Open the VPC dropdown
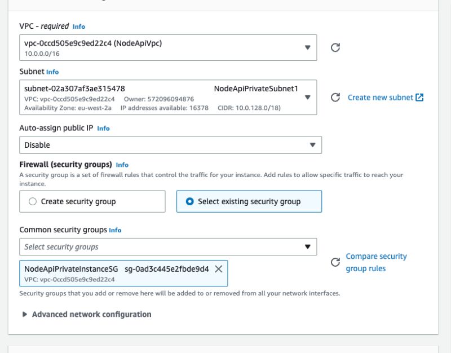 pyautogui.click(x=308, y=47)
